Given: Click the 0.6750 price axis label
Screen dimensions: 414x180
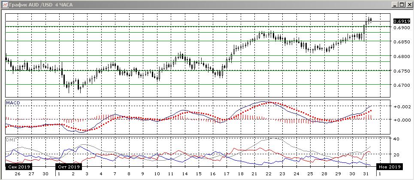Looking at the screenshot, I should [x=401, y=71].
